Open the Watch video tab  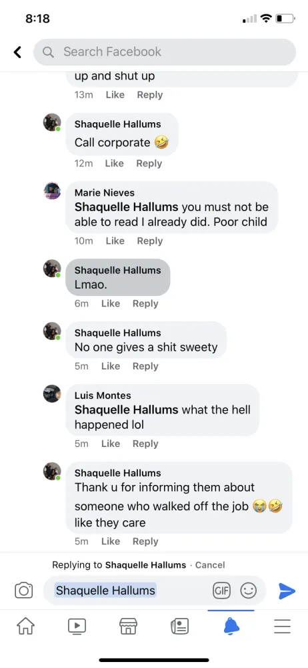coord(77,626)
